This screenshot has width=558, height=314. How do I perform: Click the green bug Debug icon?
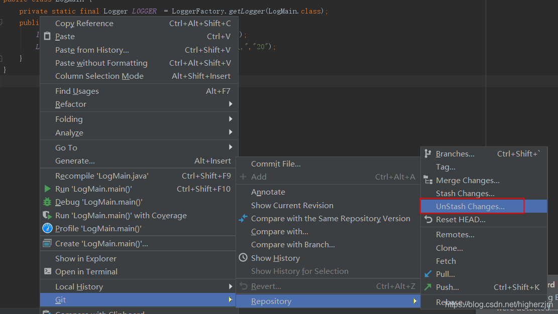47,202
